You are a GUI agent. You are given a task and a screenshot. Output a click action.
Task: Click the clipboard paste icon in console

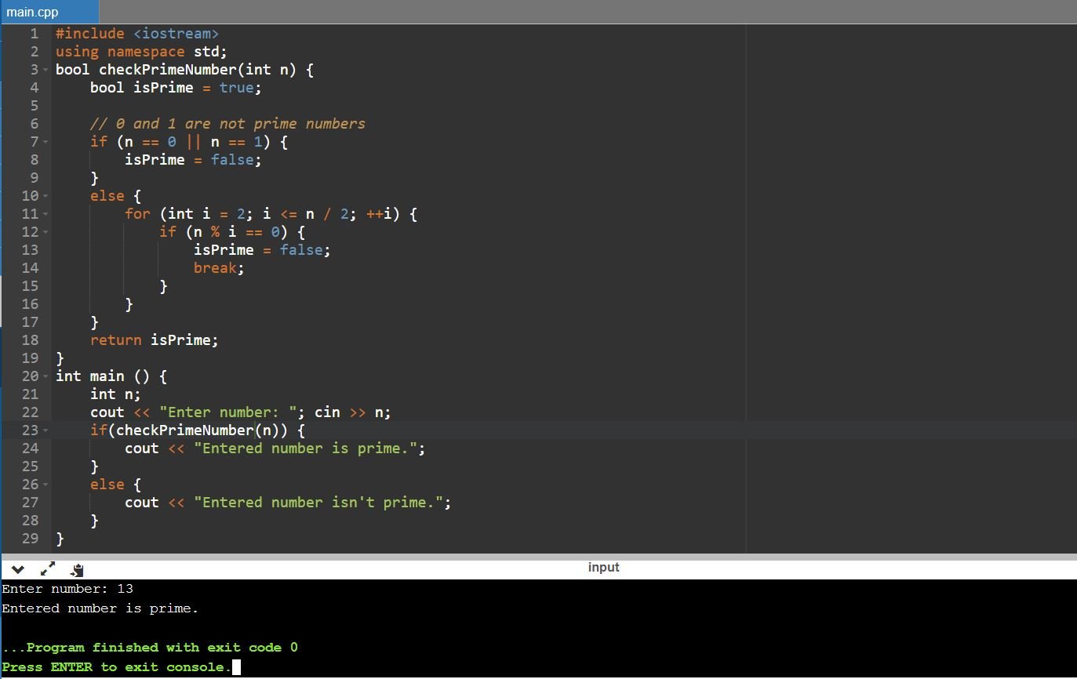pos(77,570)
